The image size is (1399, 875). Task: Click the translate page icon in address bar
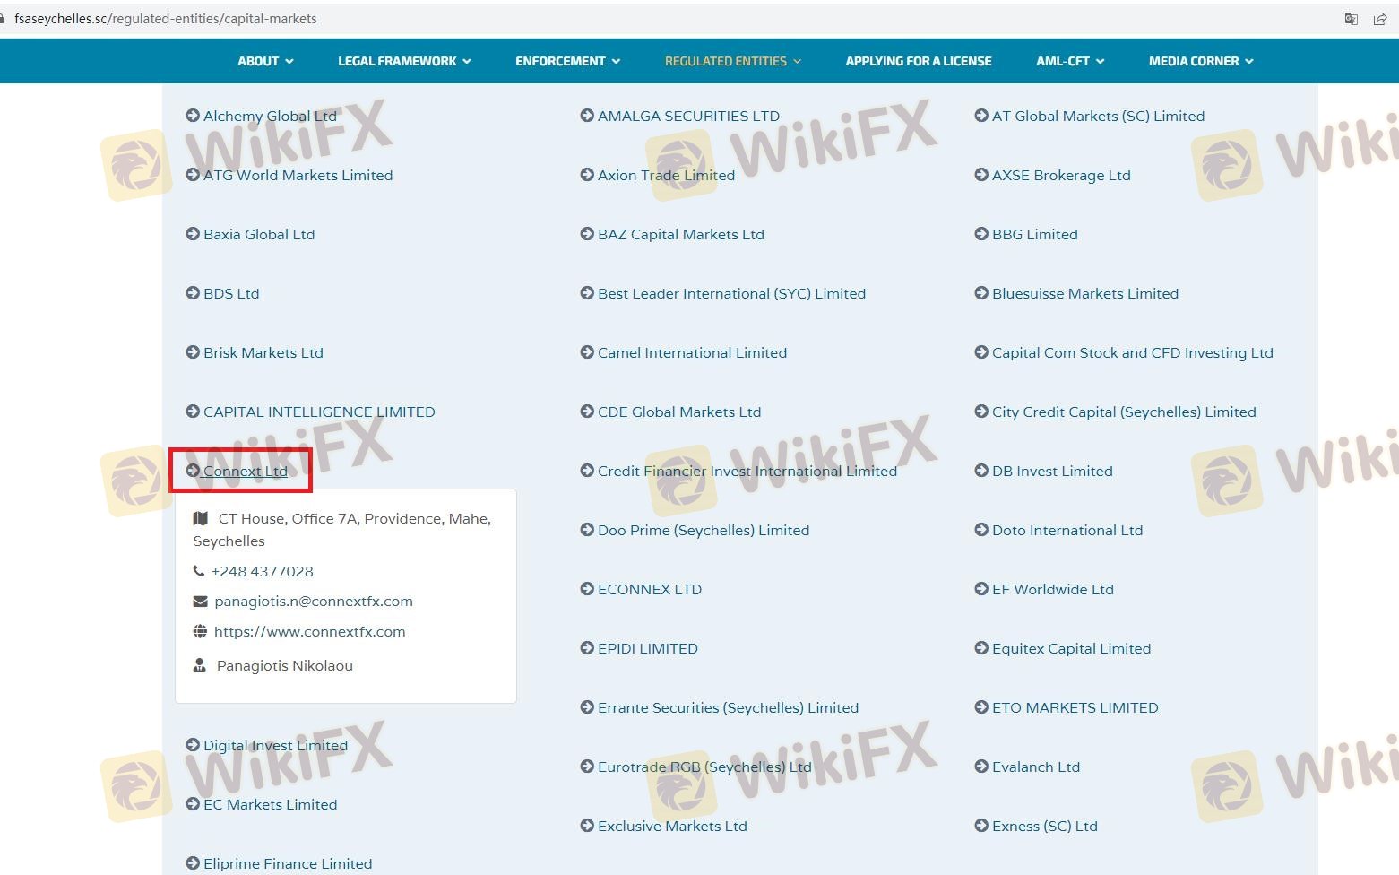coord(1352,19)
